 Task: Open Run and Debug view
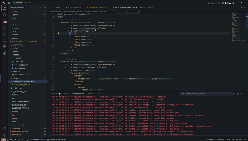click(4, 28)
